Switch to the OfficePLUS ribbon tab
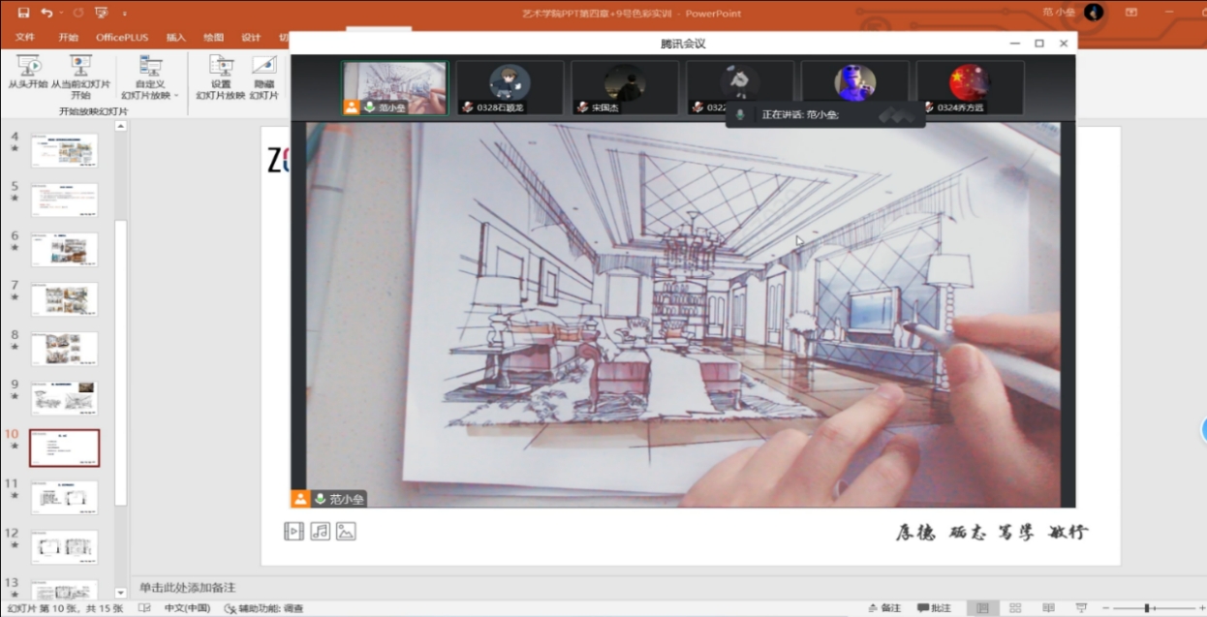Viewport: 1207px width, 617px height. point(122,38)
